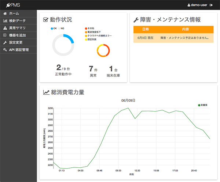Open the demo-user account menu

(197, 5)
